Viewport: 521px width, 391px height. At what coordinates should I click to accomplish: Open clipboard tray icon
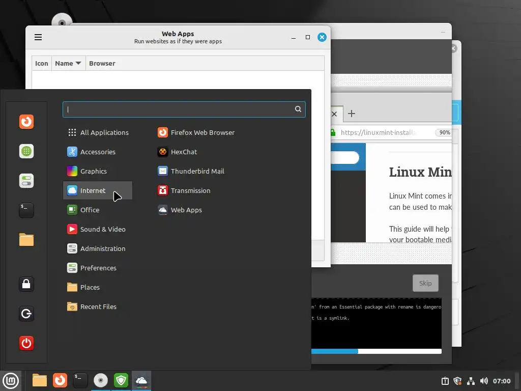coord(445,381)
